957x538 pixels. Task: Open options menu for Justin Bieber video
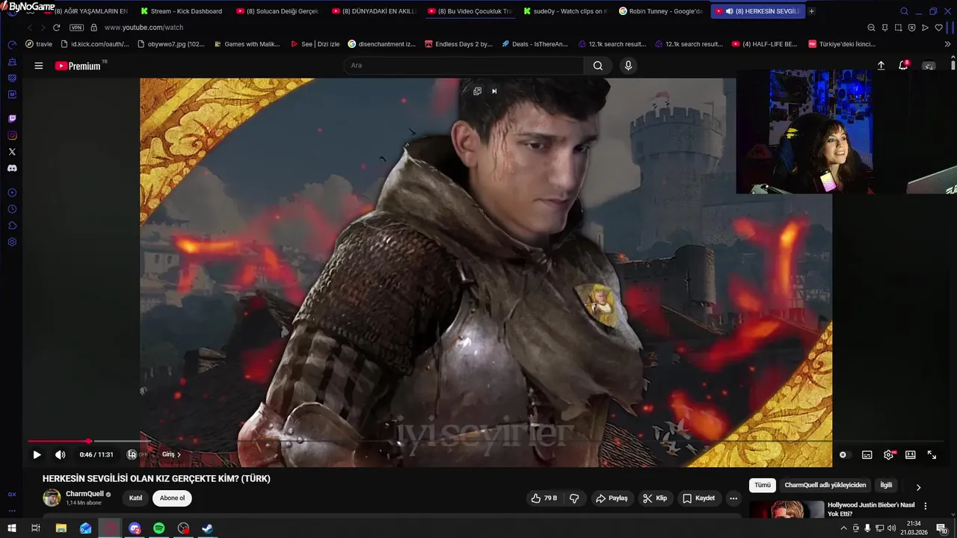pyautogui.click(x=925, y=506)
